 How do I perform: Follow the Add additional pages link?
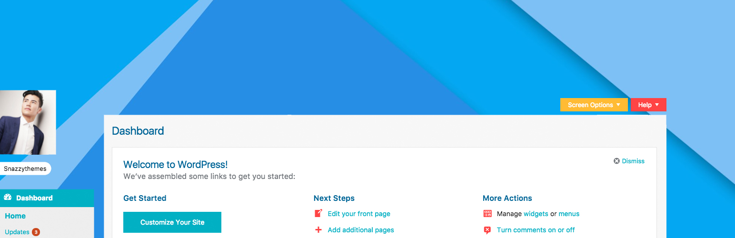point(361,230)
